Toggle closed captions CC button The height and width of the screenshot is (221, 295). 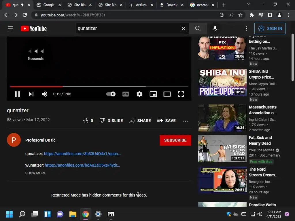point(126,94)
